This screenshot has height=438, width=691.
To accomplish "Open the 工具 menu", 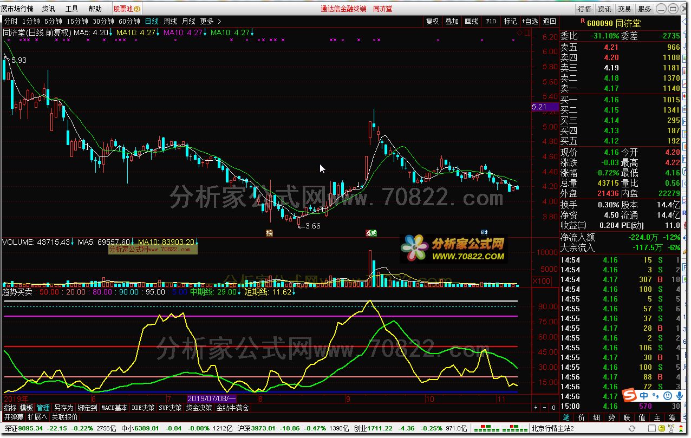I will tap(71, 9).
